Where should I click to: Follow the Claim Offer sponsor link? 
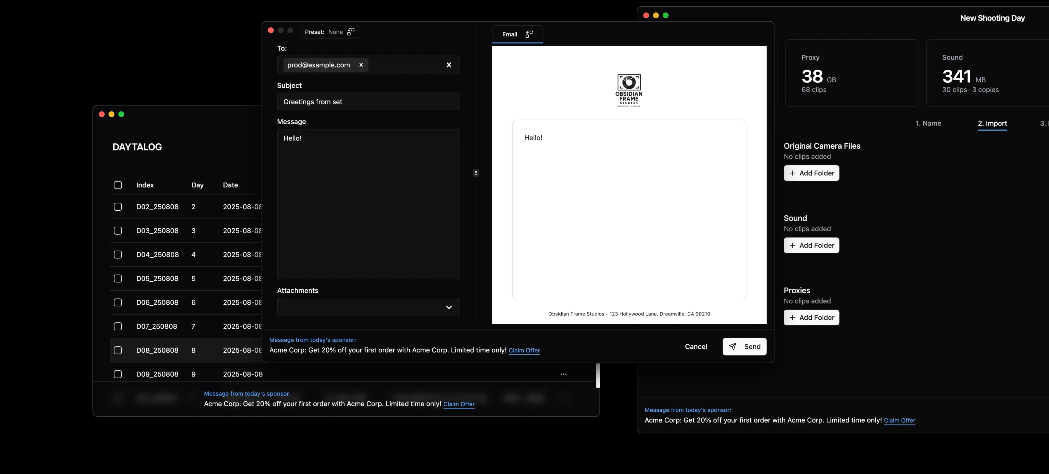pos(524,351)
